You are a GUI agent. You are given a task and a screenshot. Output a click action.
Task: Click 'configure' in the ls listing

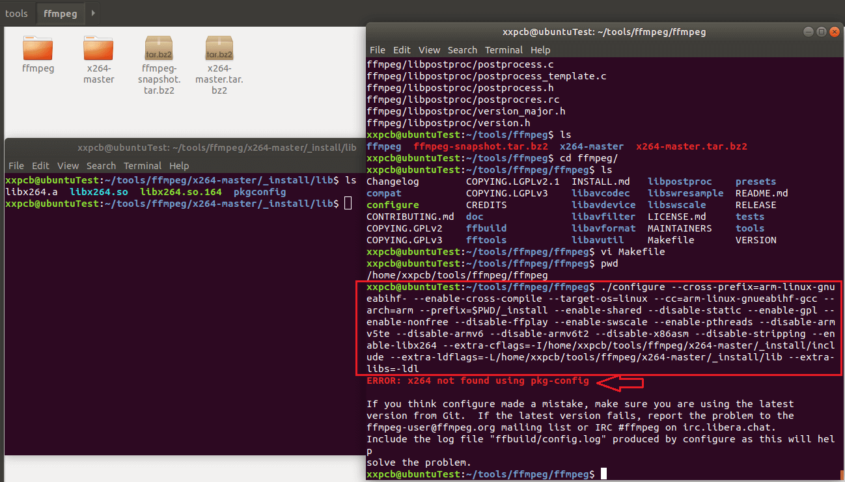(393, 205)
